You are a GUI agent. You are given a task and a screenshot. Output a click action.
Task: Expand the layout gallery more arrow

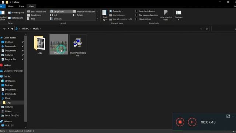97,19
